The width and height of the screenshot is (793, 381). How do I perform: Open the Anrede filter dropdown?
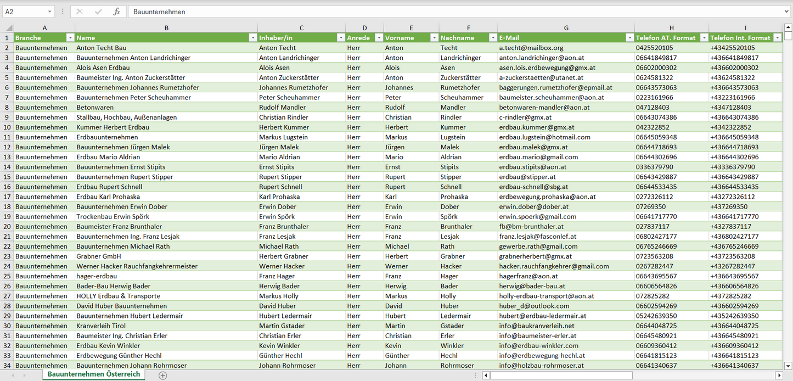click(x=378, y=38)
